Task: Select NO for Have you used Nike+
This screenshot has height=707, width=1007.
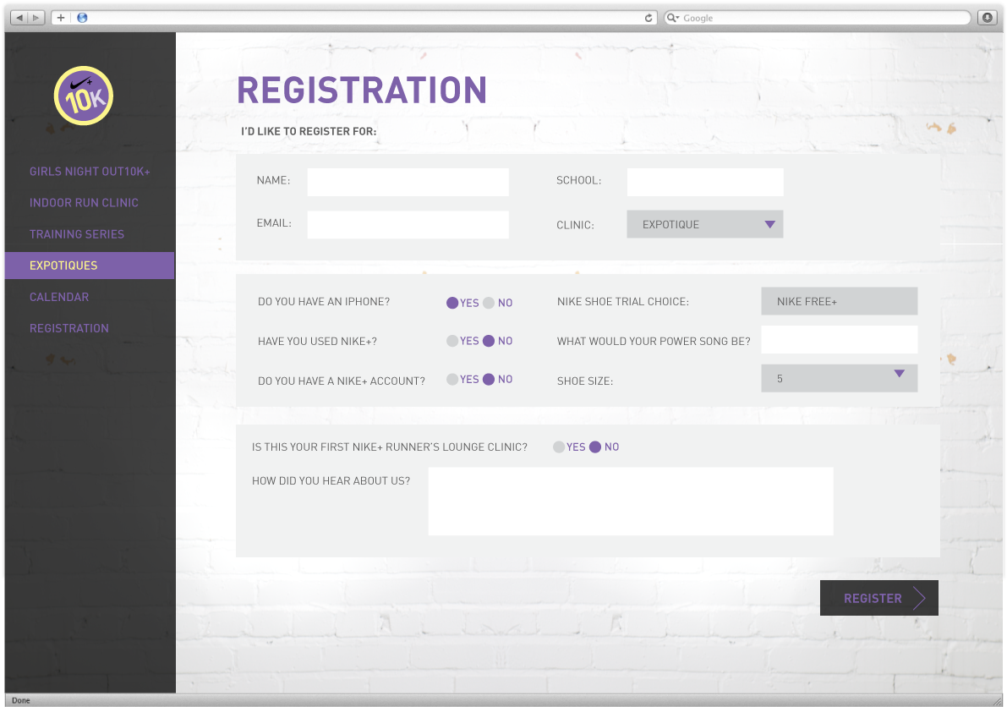Action: (489, 341)
